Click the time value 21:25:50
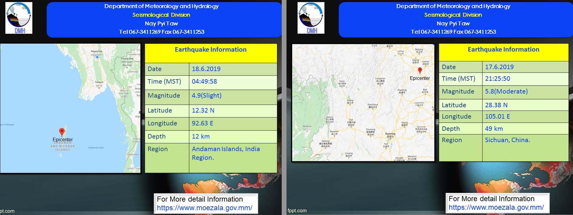This screenshot has height=215, width=573. 498,79
